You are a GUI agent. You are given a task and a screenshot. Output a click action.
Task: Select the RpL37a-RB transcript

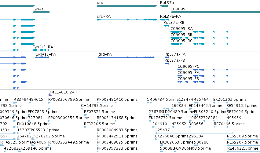tap(166, 26)
